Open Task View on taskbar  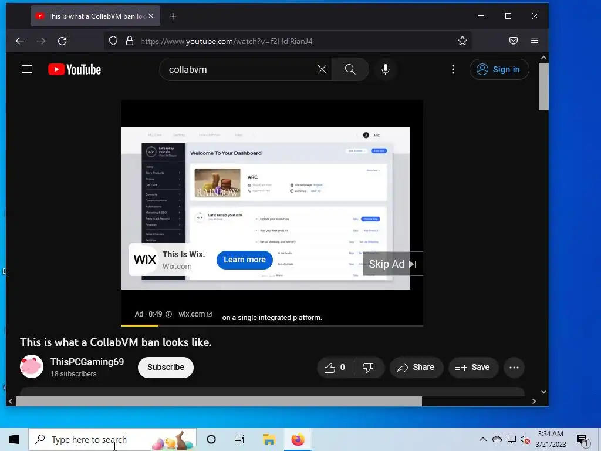point(239,439)
